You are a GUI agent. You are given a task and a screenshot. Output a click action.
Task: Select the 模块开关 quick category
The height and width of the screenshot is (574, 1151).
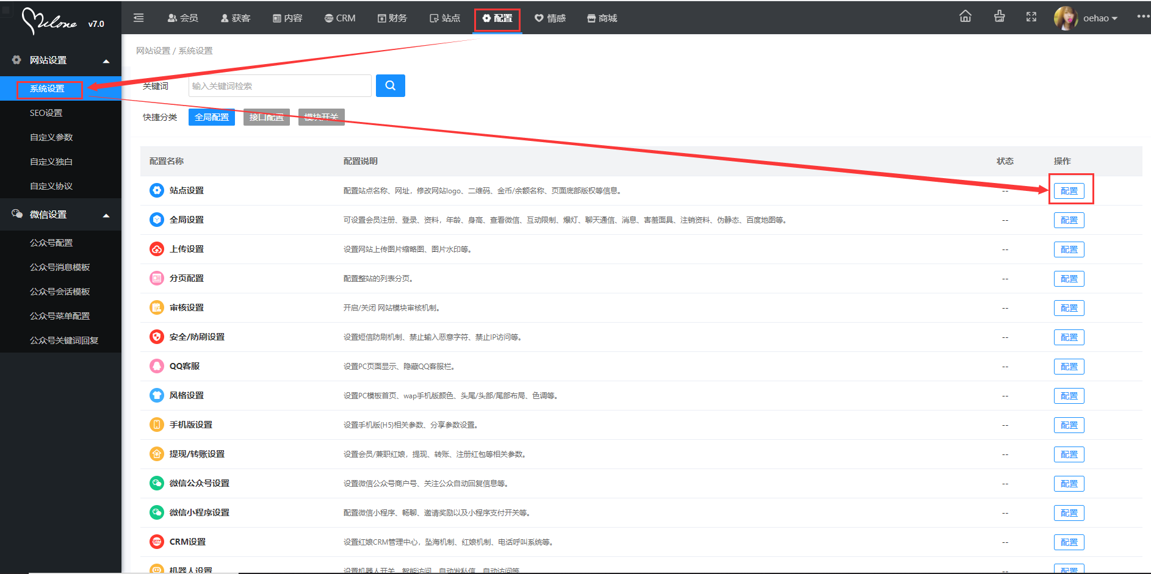(x=322, y=117)
